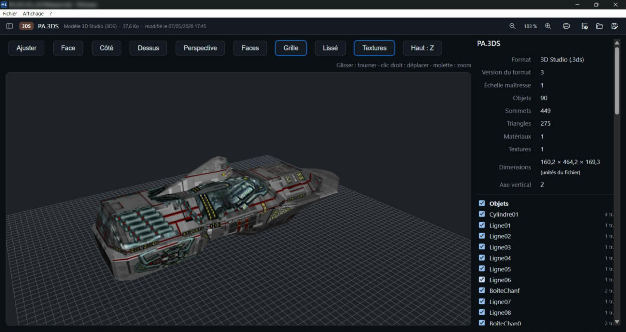Click the 103 % zoom level

[530, 26]
